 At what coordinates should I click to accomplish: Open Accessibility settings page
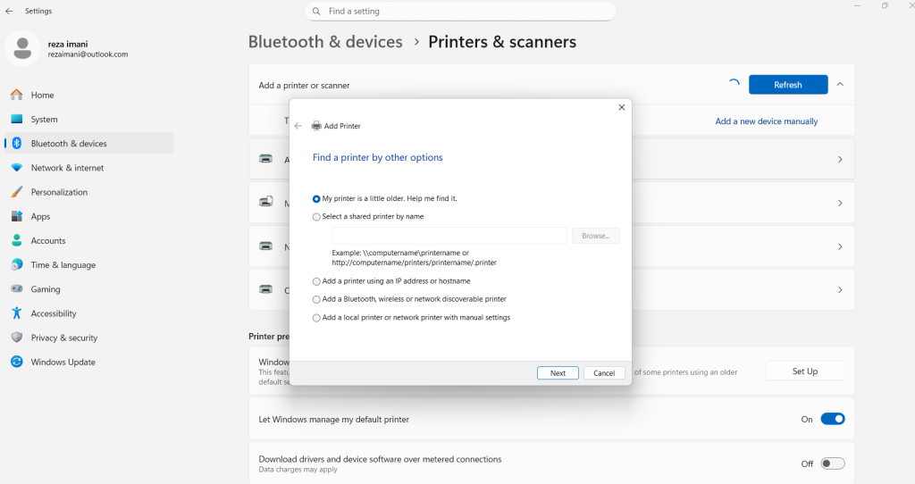tap(89, 313)
